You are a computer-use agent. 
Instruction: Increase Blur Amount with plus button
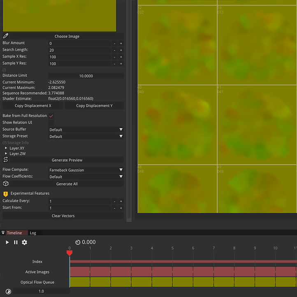(121, 43)
